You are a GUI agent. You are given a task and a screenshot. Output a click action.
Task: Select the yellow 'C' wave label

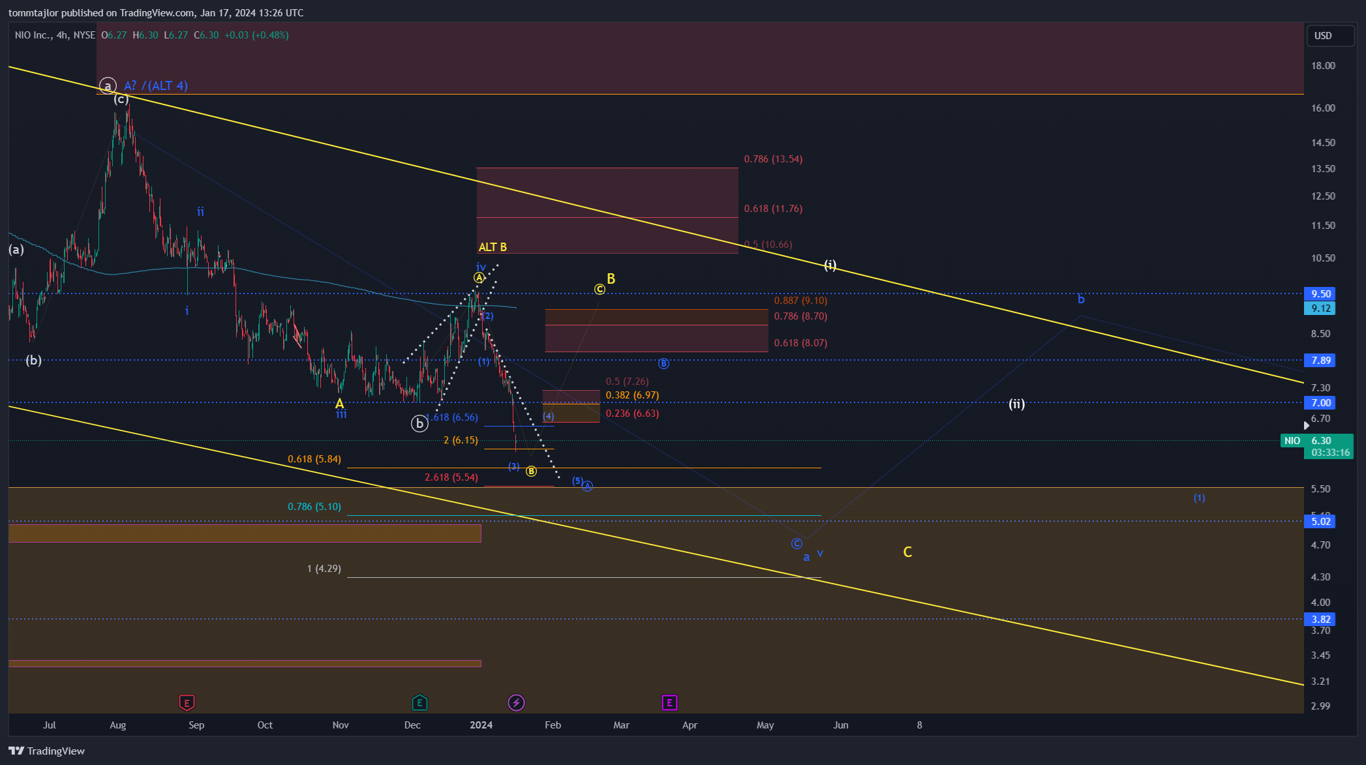pos(907,552)
